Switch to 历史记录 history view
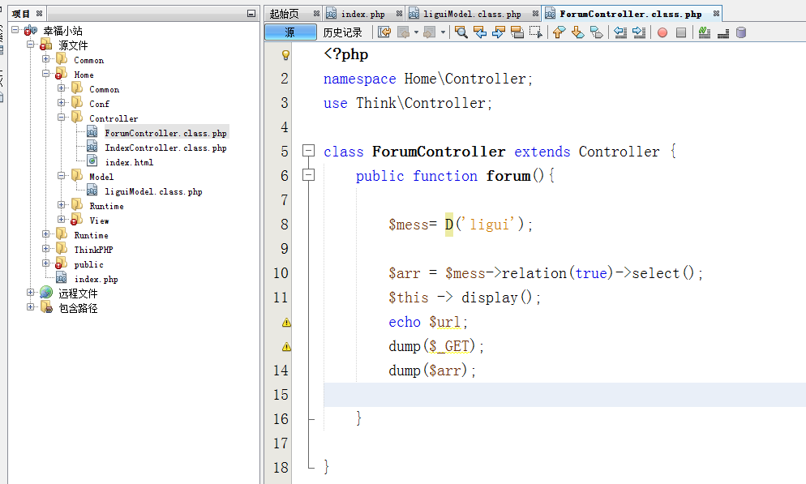Screen dimensions: 806x484 (x=342, y=32)
